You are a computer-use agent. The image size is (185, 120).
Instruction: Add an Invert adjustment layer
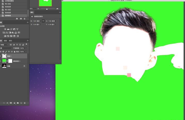click(x=5, y=36)
